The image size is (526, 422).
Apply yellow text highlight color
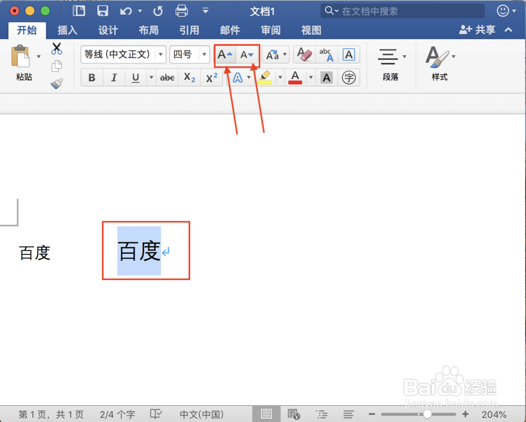pyautogui.click(x=265, y=77)
